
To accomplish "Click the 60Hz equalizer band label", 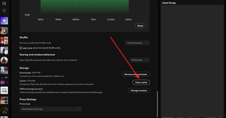I will coord(41,19).
